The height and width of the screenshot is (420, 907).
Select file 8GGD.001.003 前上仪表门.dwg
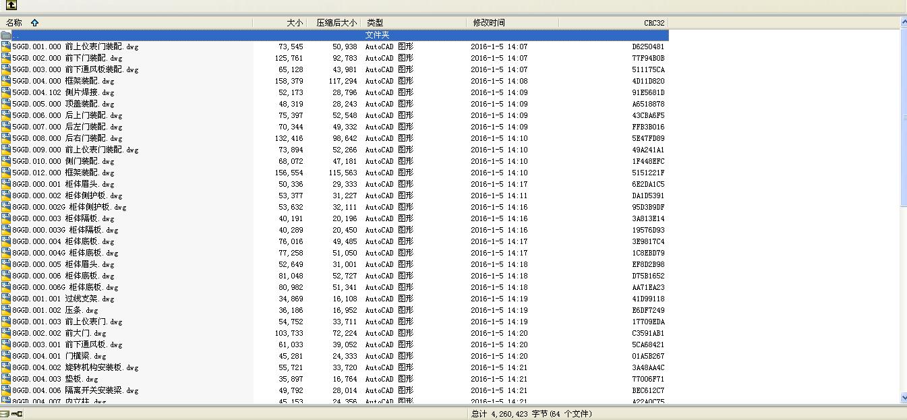pyautogui.click(x=67, y=322)
